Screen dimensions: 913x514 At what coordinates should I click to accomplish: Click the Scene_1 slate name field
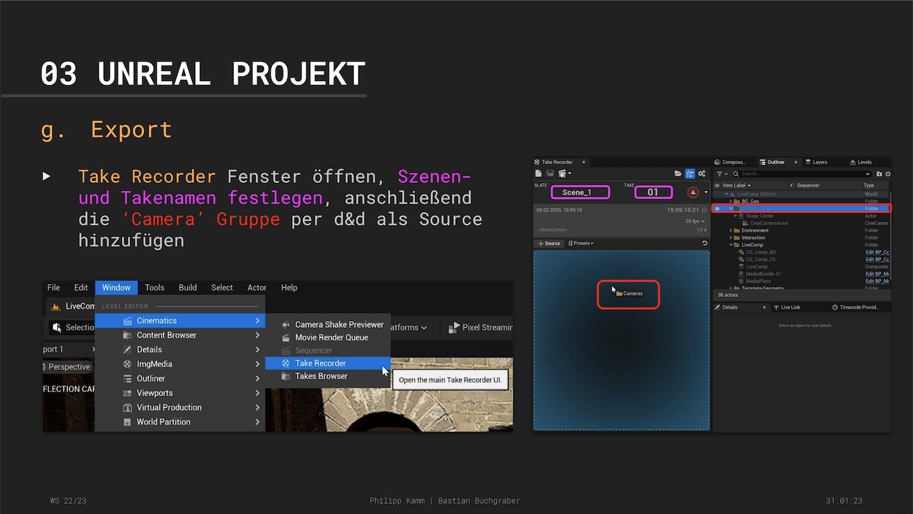coord(580,192)
